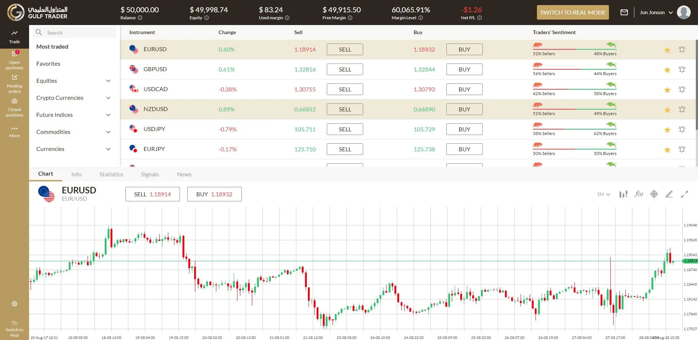The image size is (698, 340).
Task: Toggle favorite star for USDJPY
Action: click(667, 130)
